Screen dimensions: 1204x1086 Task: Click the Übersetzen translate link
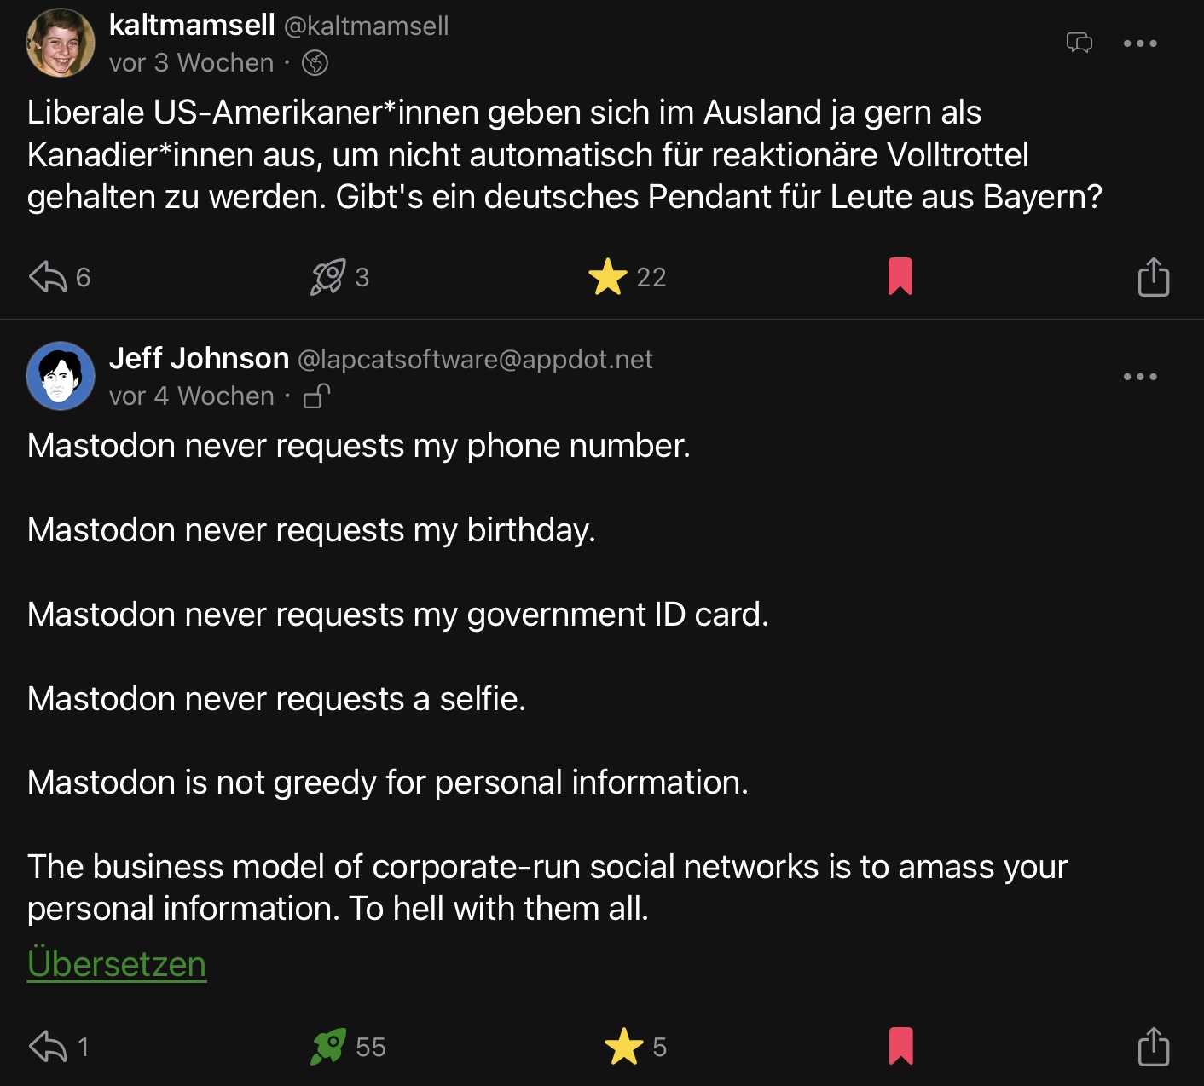tap(117, 964)
